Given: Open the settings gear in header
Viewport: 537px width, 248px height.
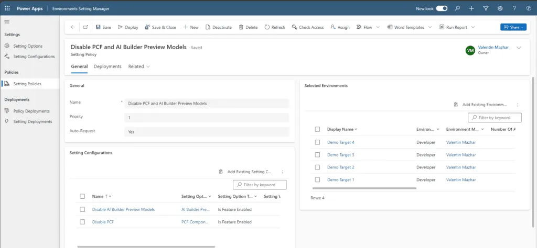Looking at the screenshot, I should click(500, 8).
